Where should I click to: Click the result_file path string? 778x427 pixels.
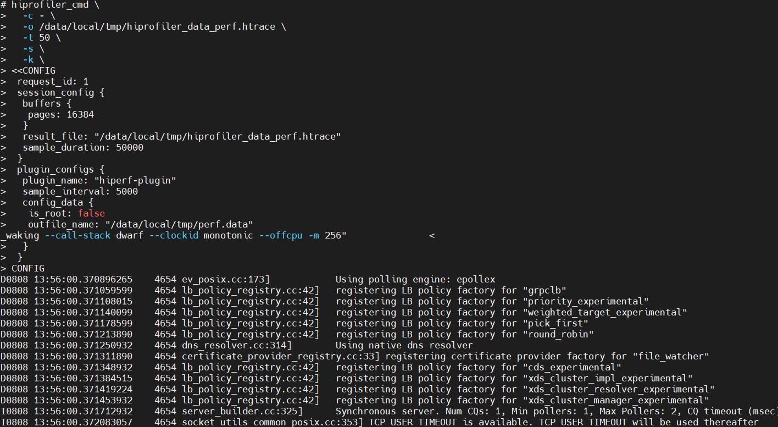point(218,136)
